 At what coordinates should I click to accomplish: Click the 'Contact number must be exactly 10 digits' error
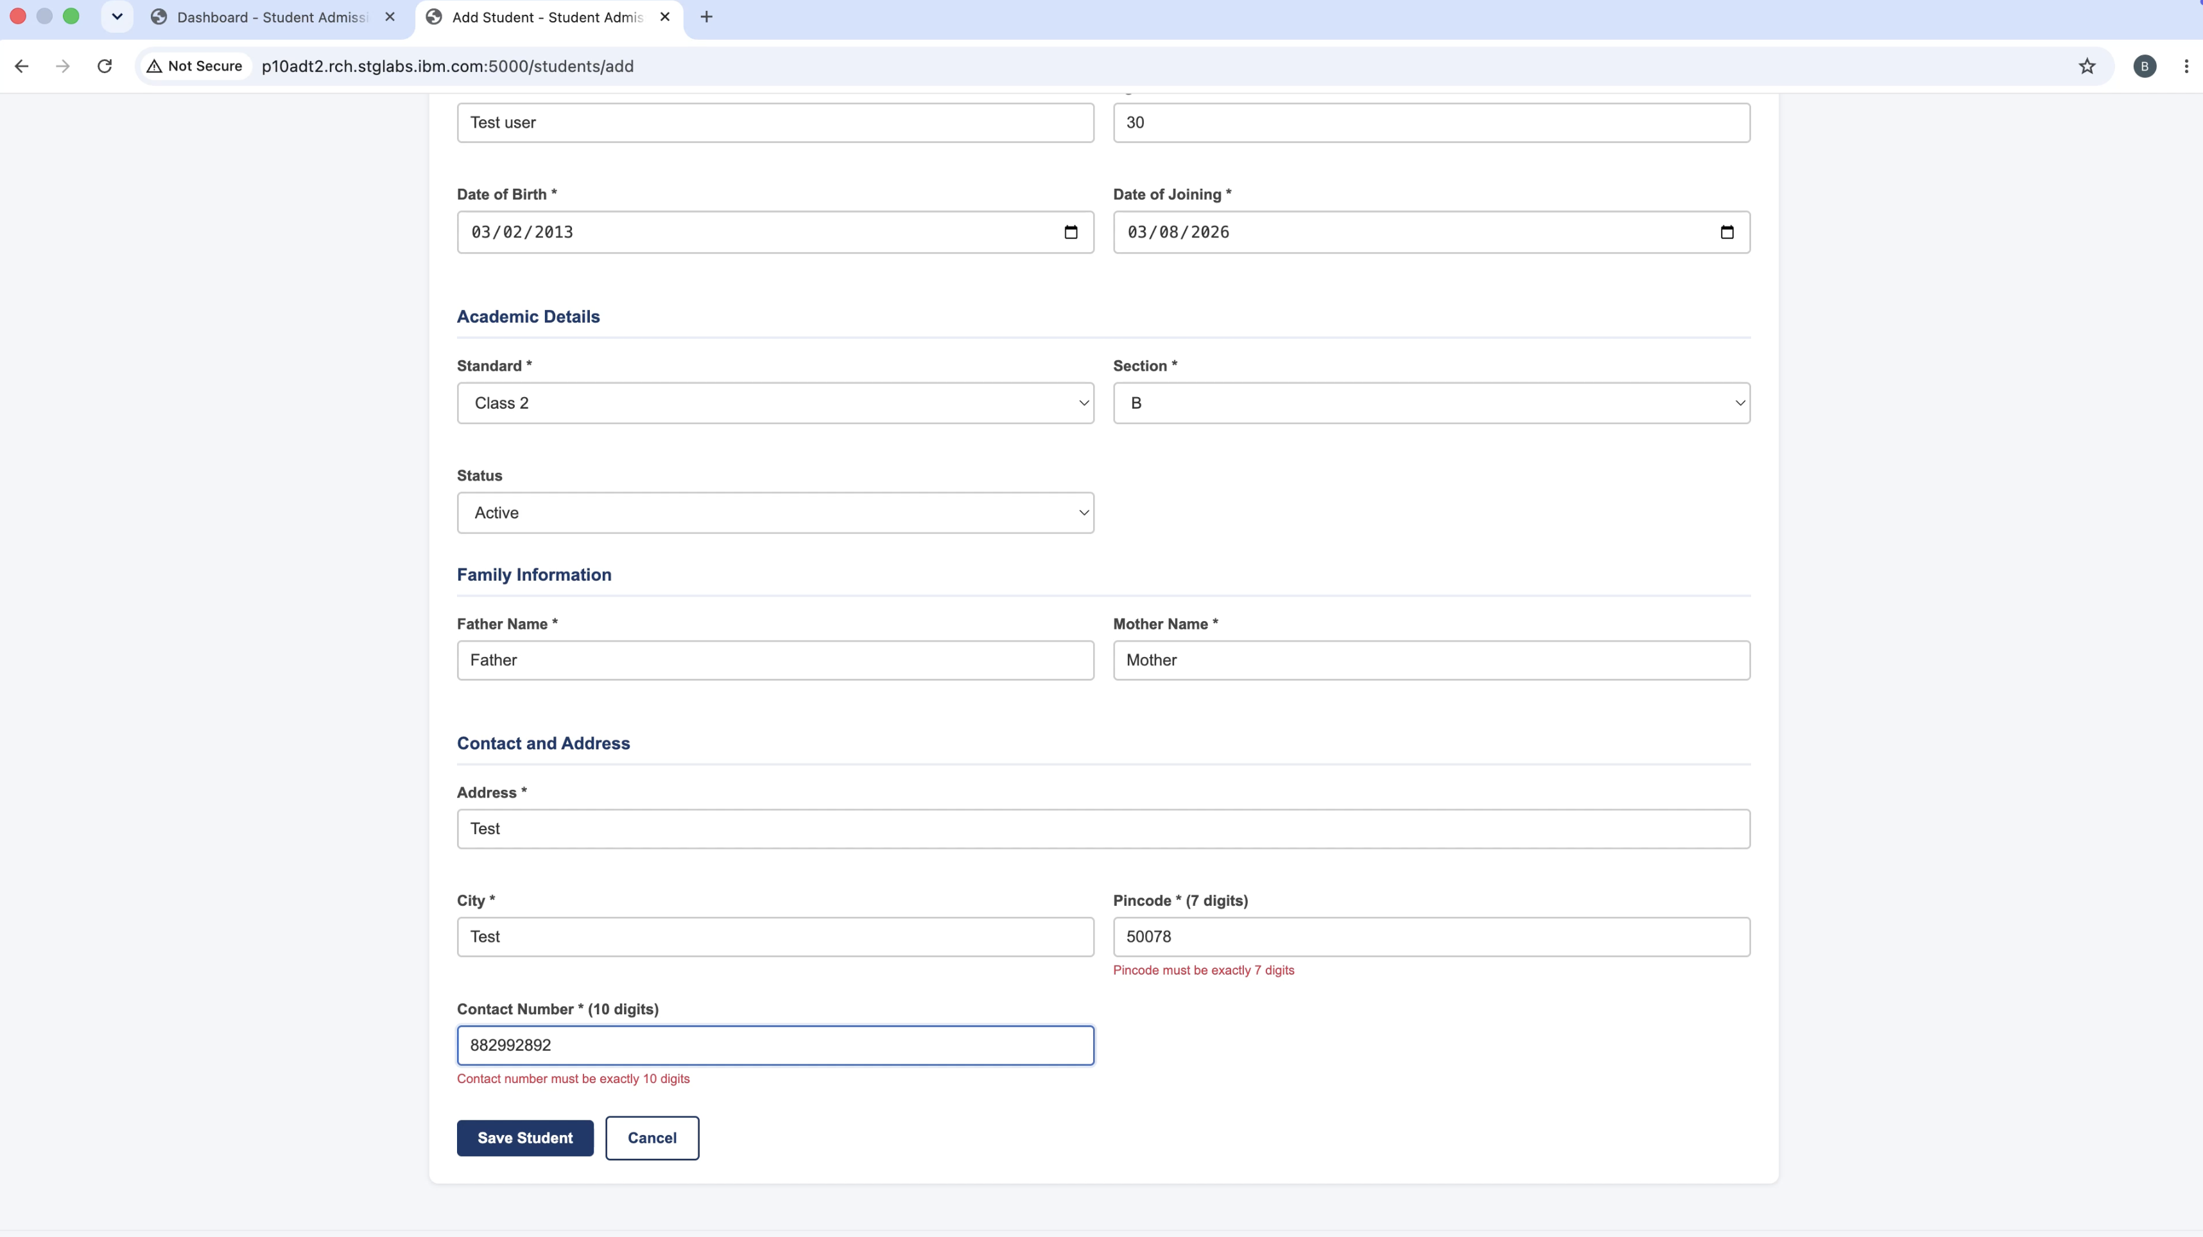tap(573, 1079)
